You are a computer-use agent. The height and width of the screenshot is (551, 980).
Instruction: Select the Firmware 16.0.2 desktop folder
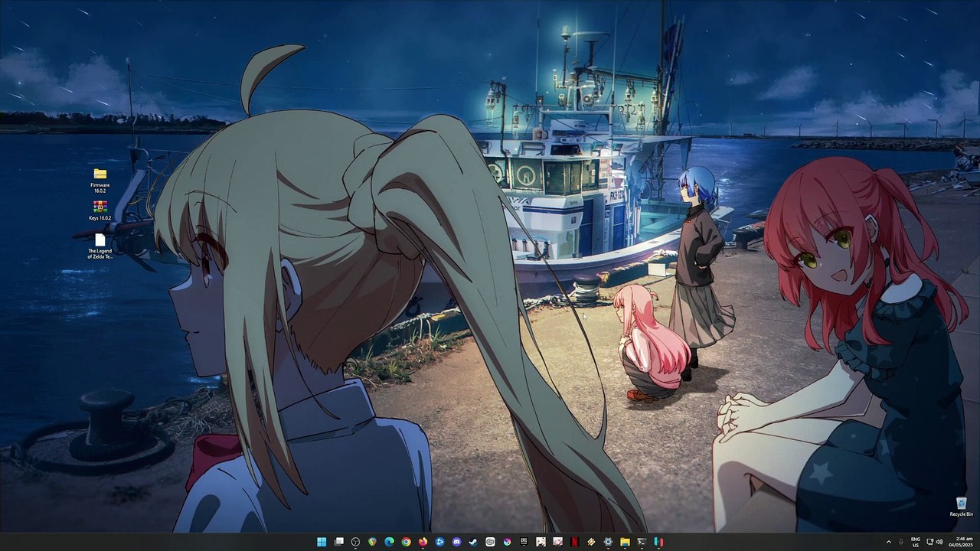[x=100, y=181]
